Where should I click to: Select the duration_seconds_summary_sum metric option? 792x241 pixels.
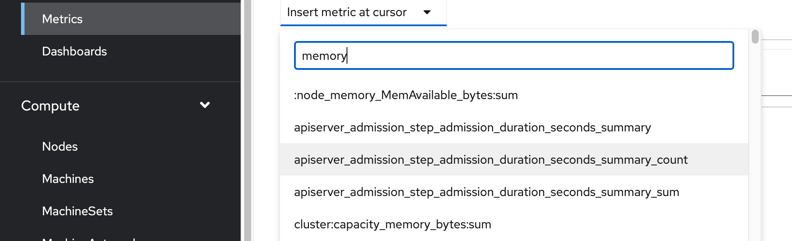point(486,192)
